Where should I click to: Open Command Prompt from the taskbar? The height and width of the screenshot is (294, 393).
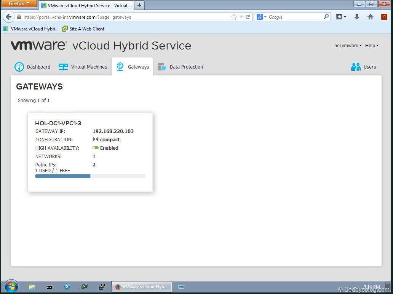[50, 287]
